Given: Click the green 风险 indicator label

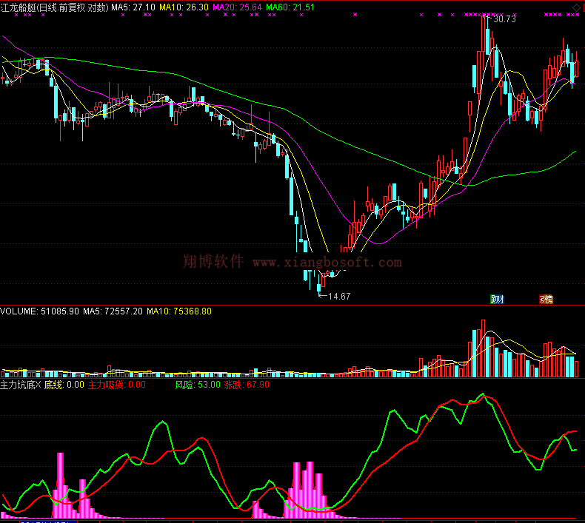Looking at the screenshot, I should (198, 385).
